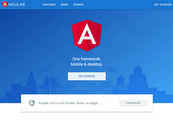Click the female hero silhouette
Viewport: 173px width, 123px height.
(53, 86)
